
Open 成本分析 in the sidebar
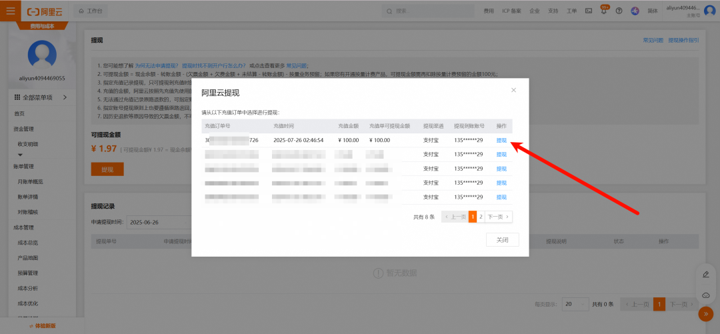point(28,288)
